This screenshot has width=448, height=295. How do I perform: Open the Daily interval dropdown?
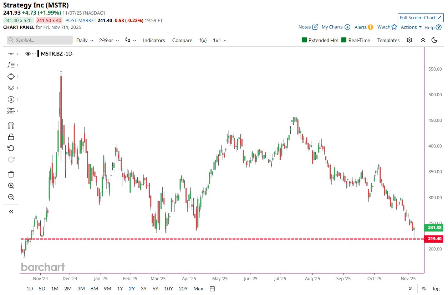85,40
